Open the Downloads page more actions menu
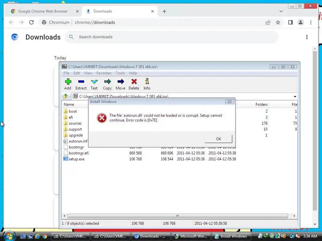The width and height of the screenshot is (322, 241). click(307, 37)
